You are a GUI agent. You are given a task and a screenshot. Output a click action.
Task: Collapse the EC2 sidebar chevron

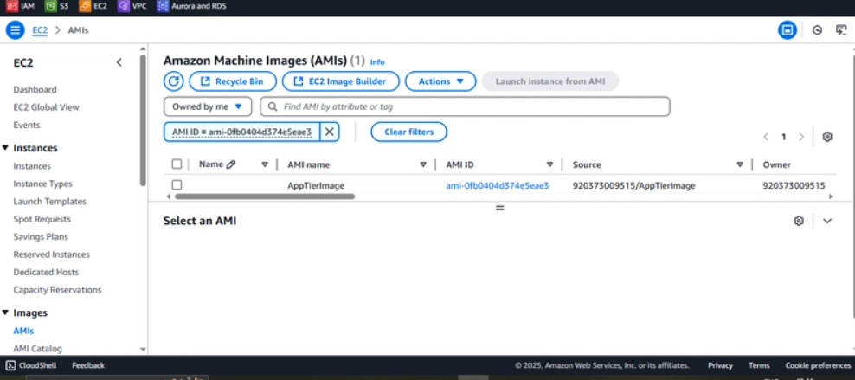pos(119,62)
